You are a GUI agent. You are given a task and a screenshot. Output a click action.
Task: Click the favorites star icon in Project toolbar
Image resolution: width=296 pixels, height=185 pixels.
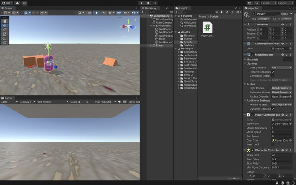[x=232, y=12]
